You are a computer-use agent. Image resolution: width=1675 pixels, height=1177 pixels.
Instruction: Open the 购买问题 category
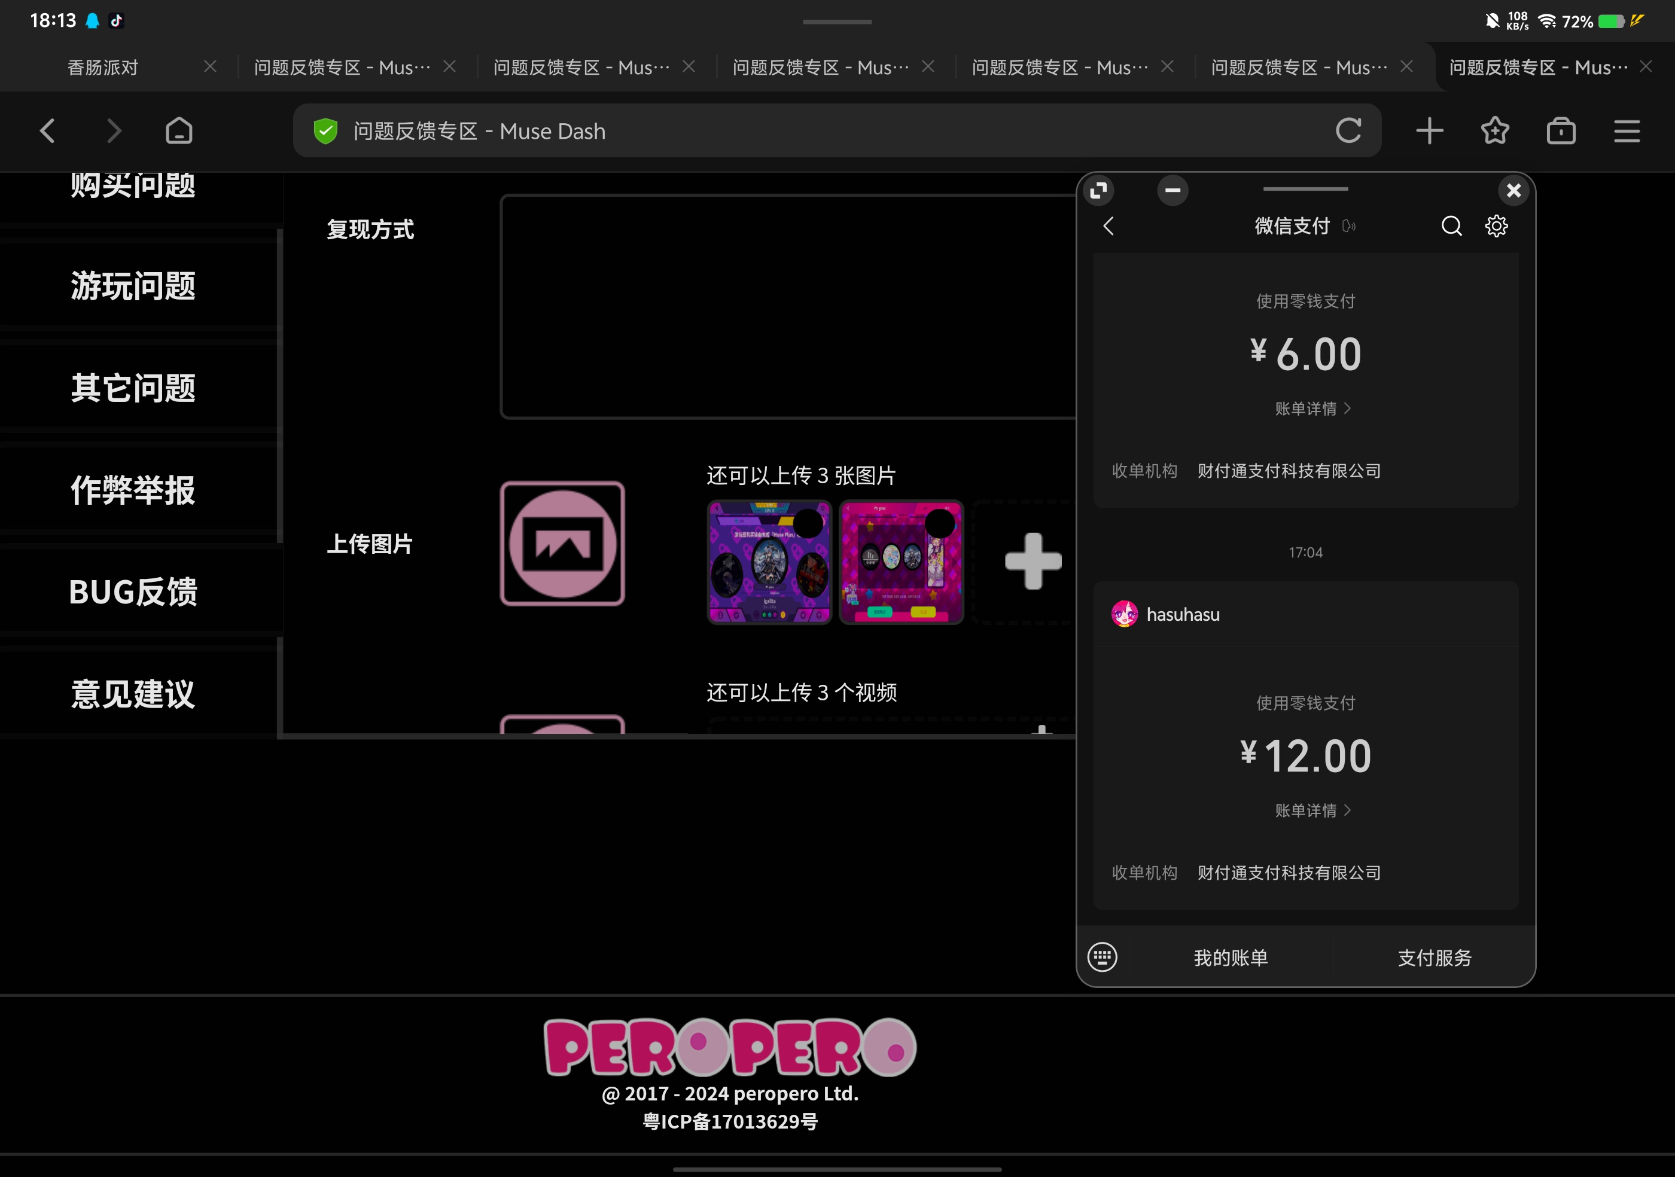point(133,186)
